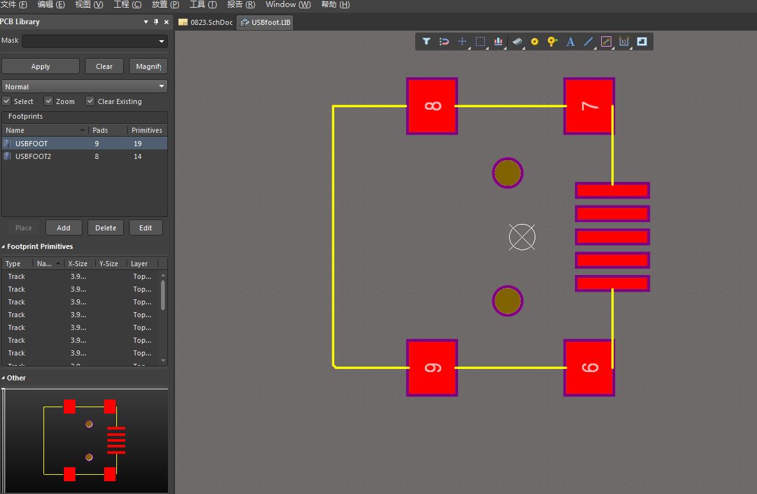Open the Mask dropdown list
The height and width of the screenshot is (494, 757).
point(161,41)
